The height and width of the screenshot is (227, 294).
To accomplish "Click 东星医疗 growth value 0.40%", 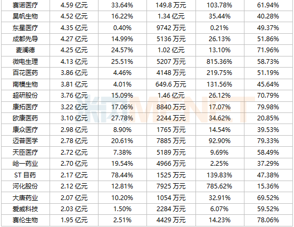I will [122, 28].
